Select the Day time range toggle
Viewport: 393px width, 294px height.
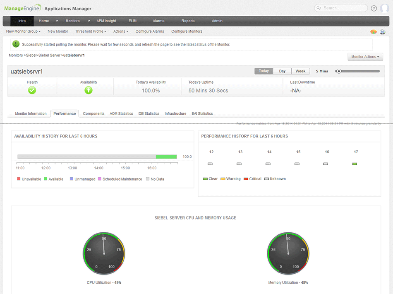coord(282,71)
